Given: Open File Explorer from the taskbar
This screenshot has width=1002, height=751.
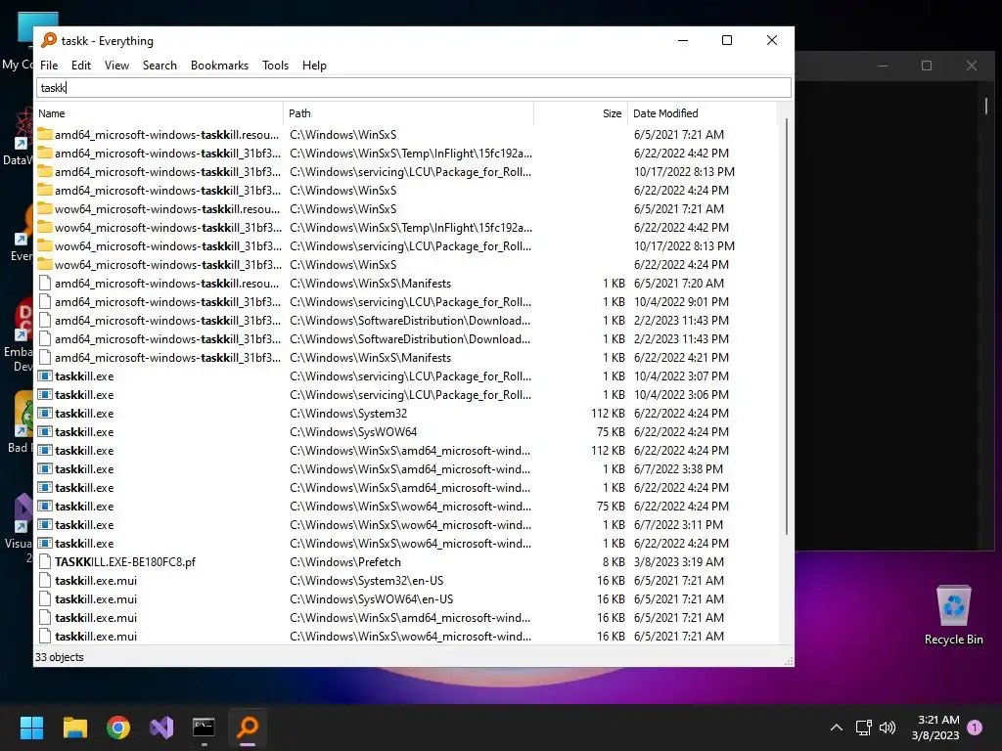Looking at the screenshot, I should (x=74, y=728).
